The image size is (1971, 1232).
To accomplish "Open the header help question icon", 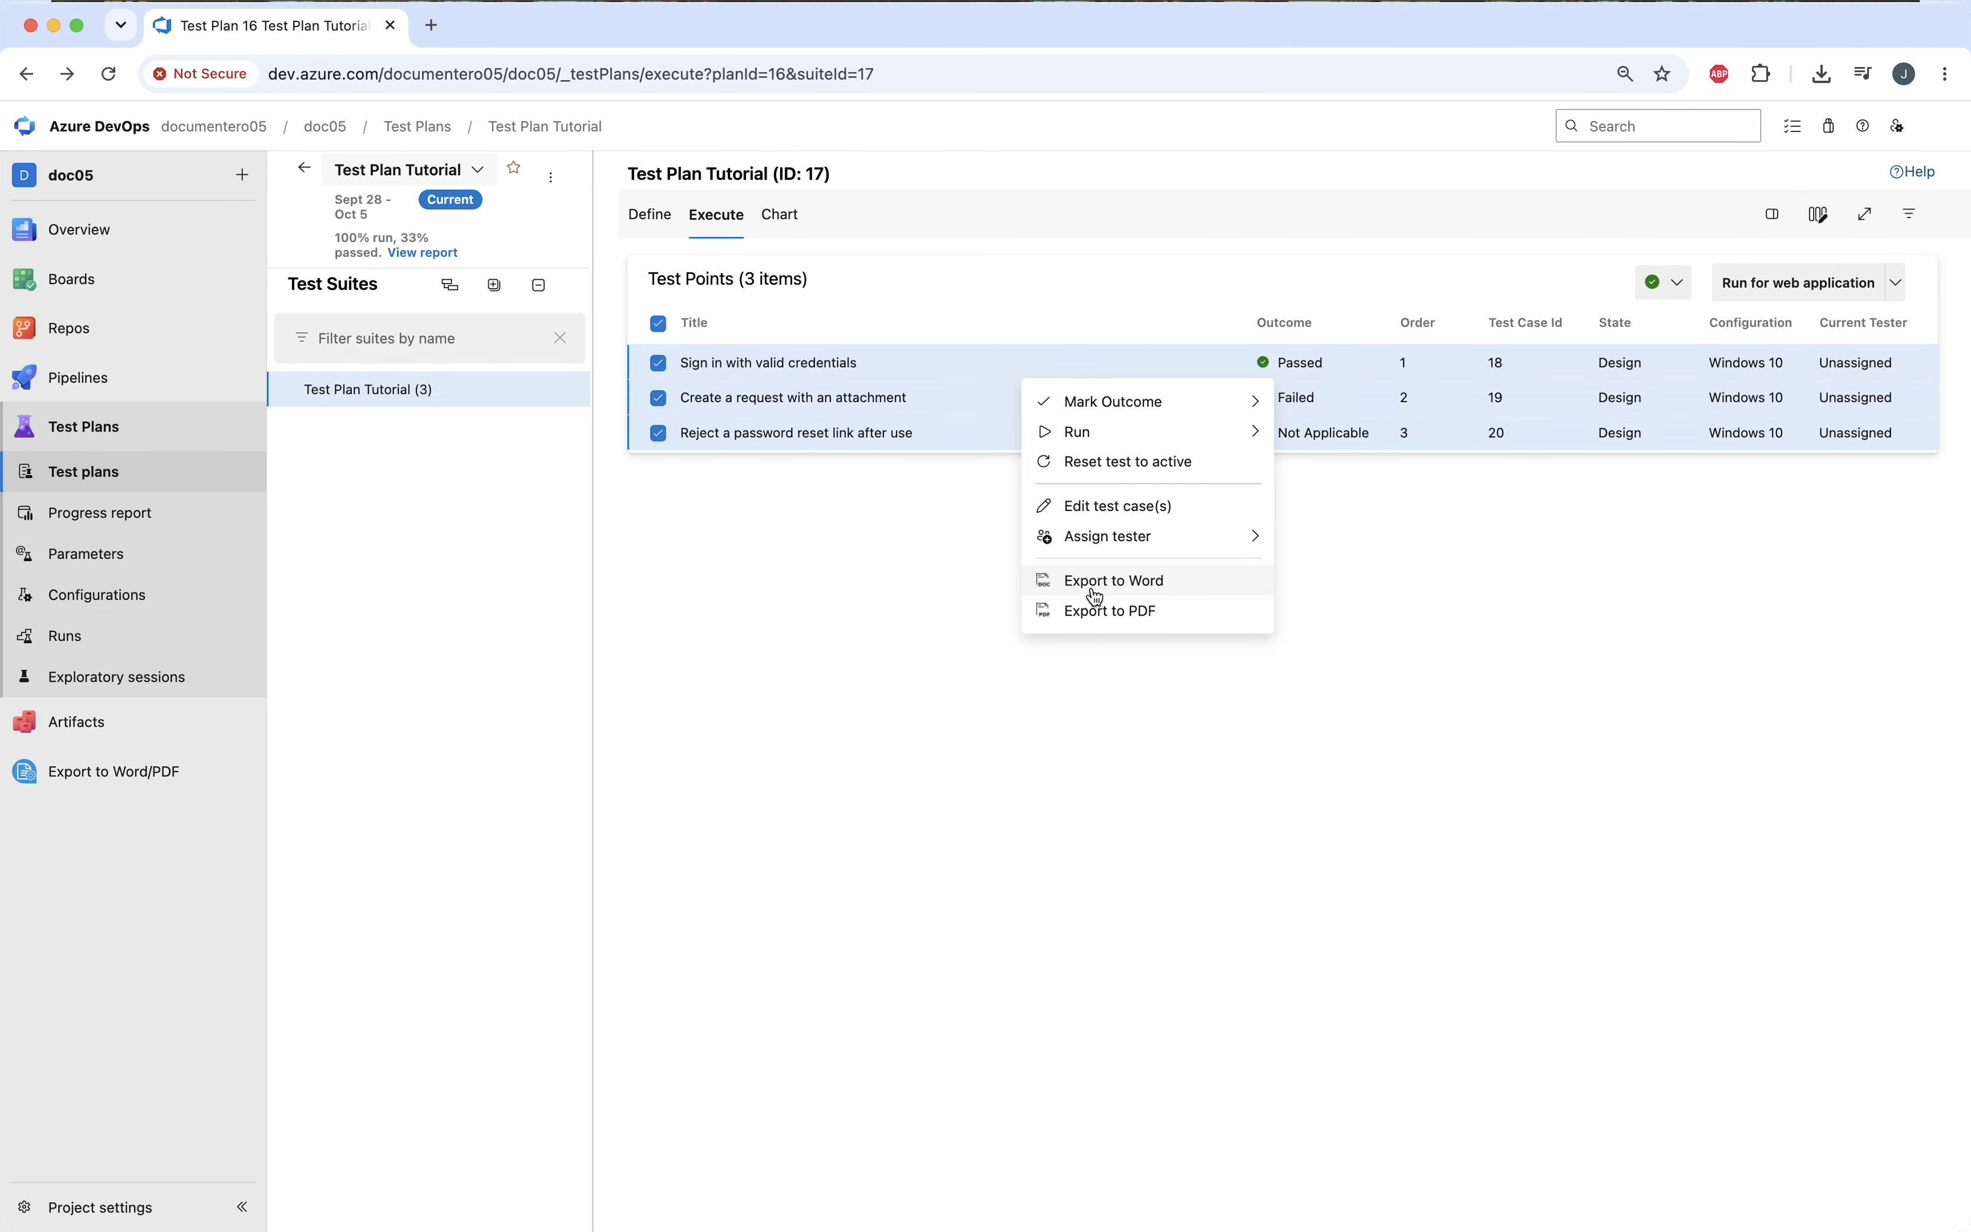I will pyautogui.click(x=1862, y=126).
